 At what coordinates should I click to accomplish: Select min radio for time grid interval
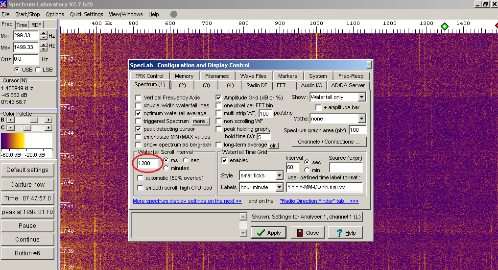pos(307,170)
